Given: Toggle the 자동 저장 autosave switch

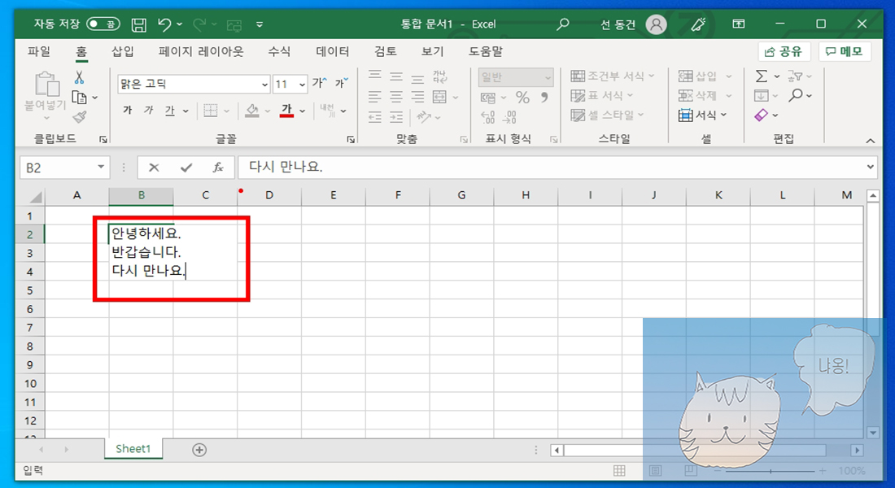Looking at the screenshot, I should (x=103, y=24).
